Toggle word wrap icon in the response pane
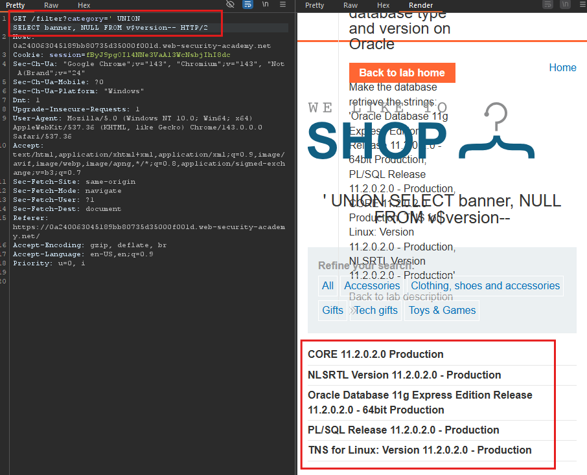587x475 pixels. point(547,4)
